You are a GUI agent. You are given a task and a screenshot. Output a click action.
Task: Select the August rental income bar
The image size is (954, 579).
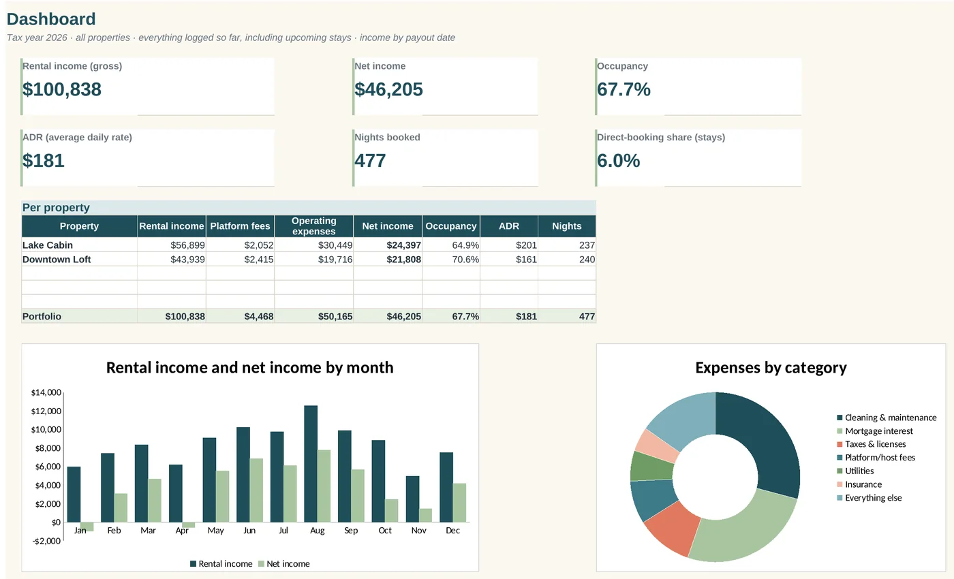coord(311,464)
